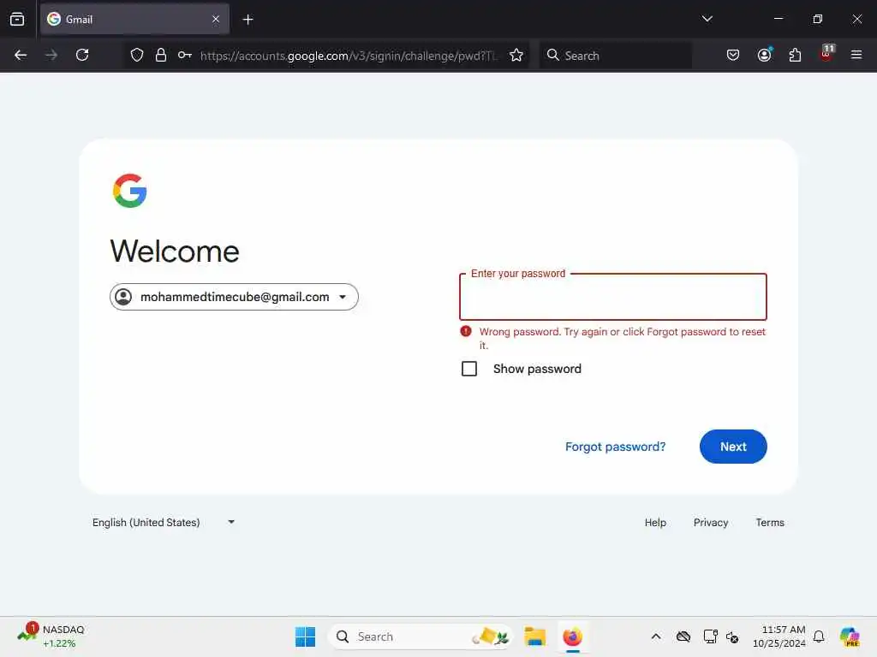Open the Pocket save icon
Viewport: 877px width, 657px height.
733,55
